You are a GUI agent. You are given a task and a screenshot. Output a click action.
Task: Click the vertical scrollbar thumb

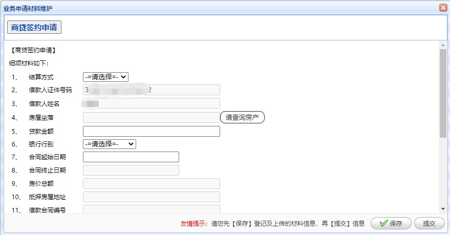point(442,92)
